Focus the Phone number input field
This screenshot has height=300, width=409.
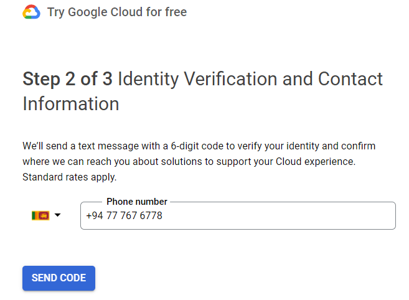tap(238, 216)
